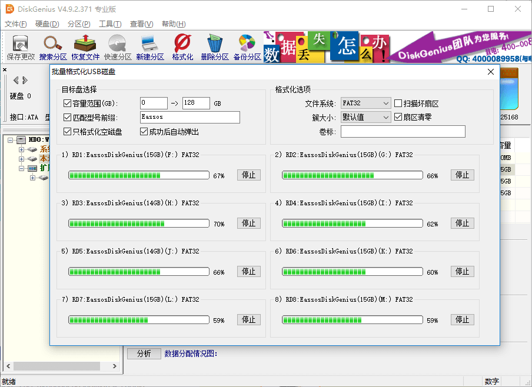Click the RD2 progress bar at 66%

click(x=353, y=175)
